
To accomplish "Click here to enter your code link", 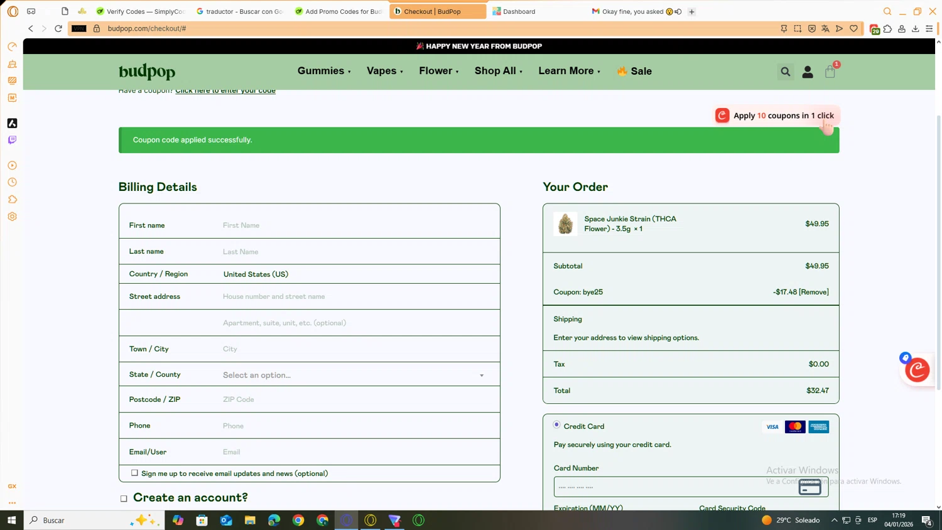I will 225,90.
